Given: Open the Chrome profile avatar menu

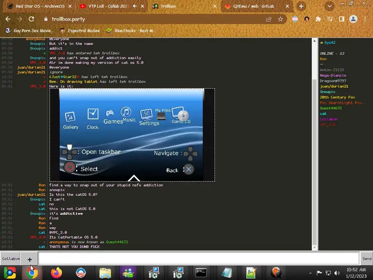Looking at the screenshot, I should tap(353, 19).
